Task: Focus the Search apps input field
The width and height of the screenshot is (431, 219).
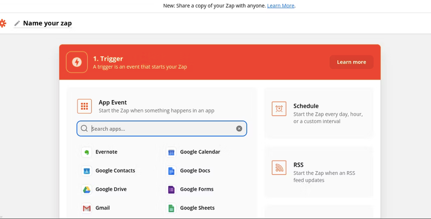Action: 162,129
